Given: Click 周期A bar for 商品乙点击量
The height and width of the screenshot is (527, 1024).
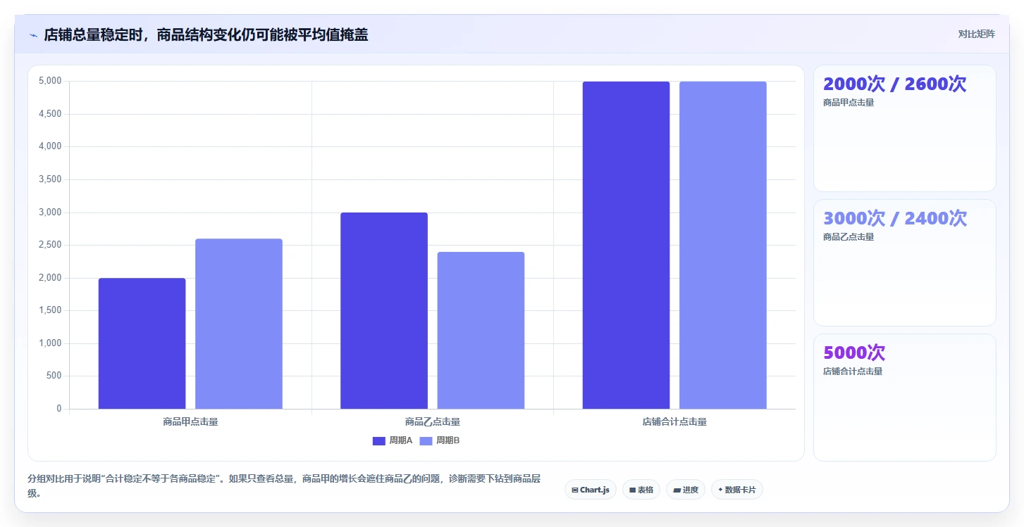Looking at the screenshot, I should (x=384, y=310).
